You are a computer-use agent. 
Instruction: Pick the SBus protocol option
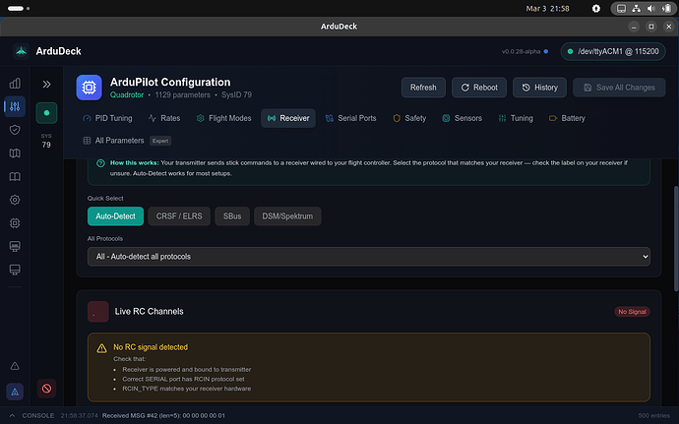[x=231, y=215]
